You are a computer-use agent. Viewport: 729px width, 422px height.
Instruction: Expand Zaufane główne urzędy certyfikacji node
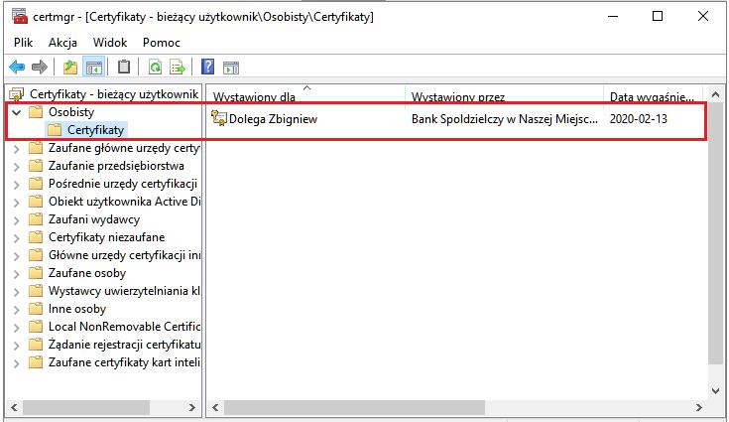16,149
